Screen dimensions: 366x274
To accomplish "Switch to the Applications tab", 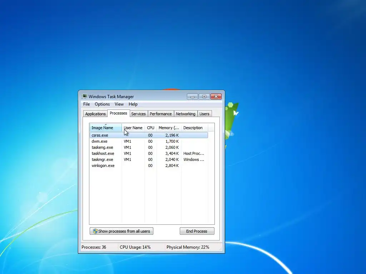I will [x=95, y=114].
